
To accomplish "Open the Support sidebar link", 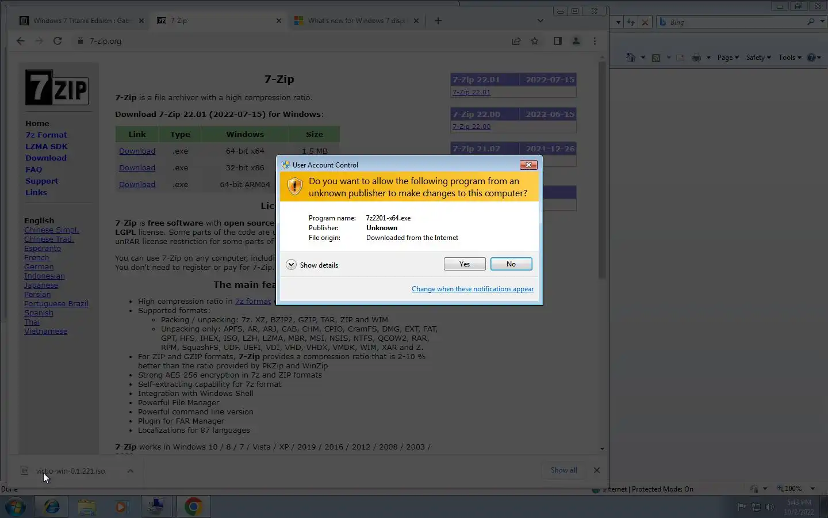I will point(41,181).
